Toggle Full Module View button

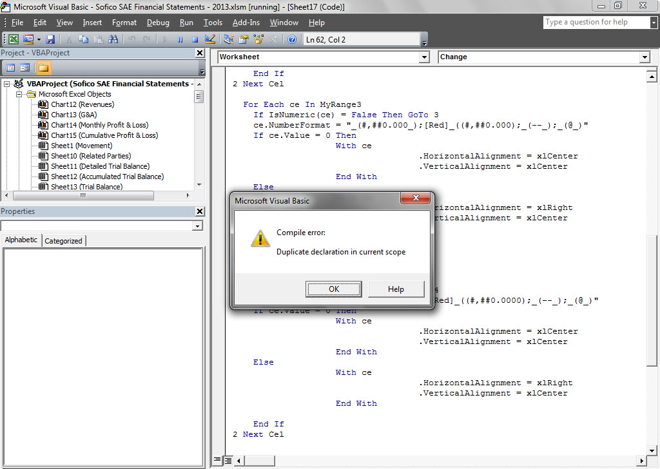pos(228,460)
